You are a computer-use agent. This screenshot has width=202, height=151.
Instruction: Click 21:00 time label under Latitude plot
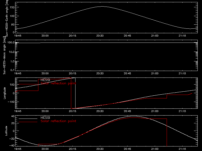[x=155, y=149]
